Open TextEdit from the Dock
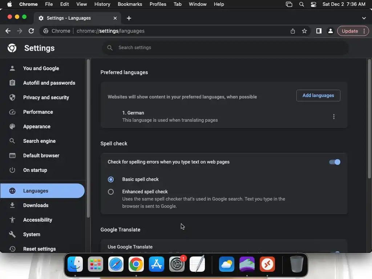 coord(197,264)
